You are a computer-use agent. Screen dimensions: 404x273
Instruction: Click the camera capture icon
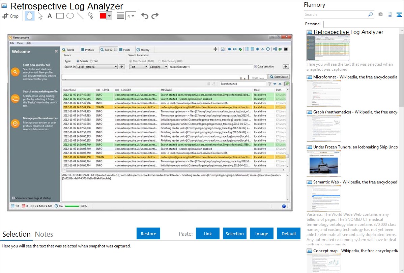pyautogui.click(x=380, y=14)
